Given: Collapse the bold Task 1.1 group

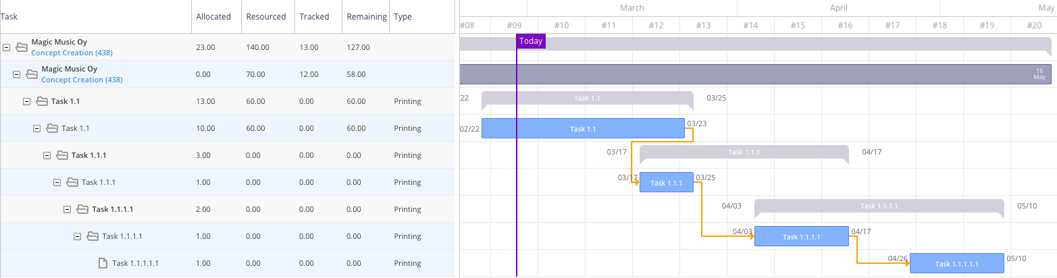Looking at the screenshot, I should (x=27, y=101).
